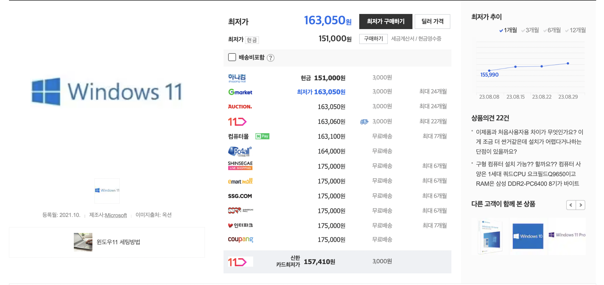The height and width of the screenshot is (285, 604).
Task: Click the Pc4all 164,000원 price
Action: click(331, 151)
